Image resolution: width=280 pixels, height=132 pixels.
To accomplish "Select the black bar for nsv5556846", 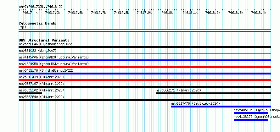I will tap(145, 47).
